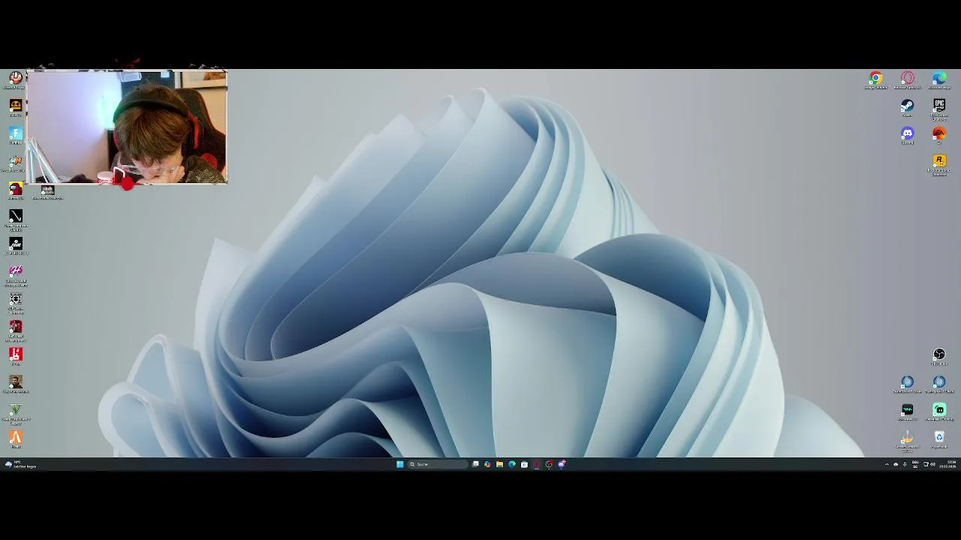The image size is (961, 540).
Task: Open Microsoft Edge desktop shortcut
Action: click(939, 78)
